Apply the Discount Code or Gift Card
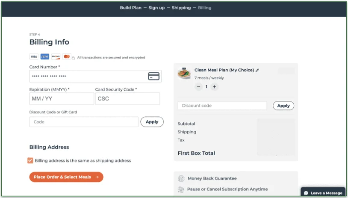 pos(152,122)
